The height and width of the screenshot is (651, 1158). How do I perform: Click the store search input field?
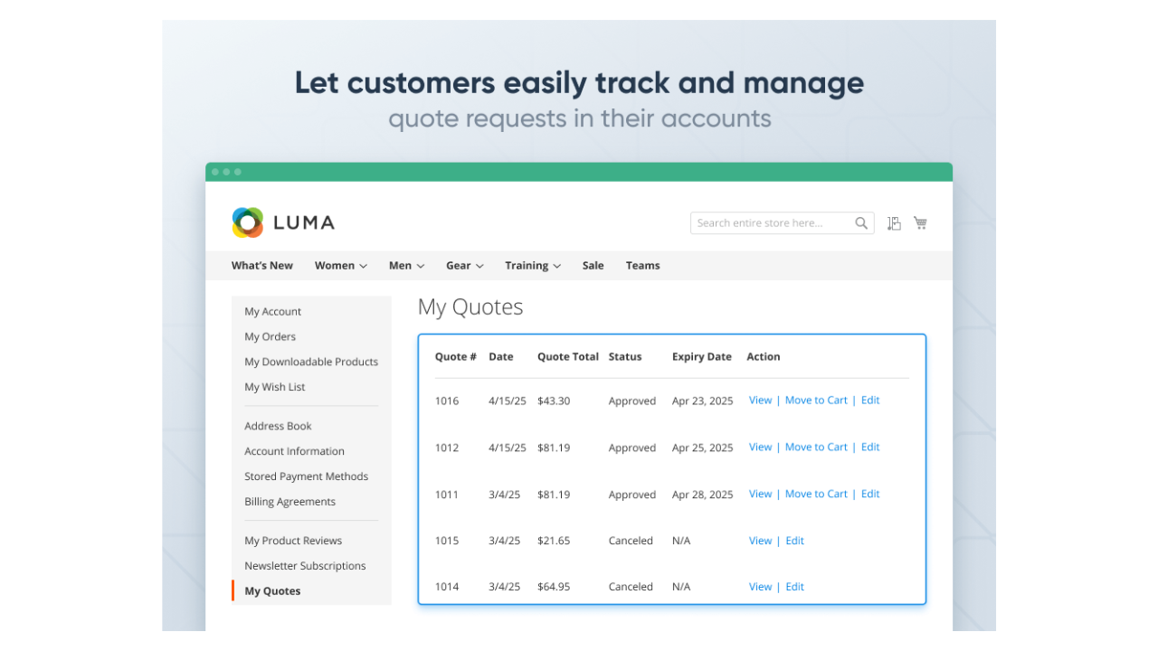[774, 222]
